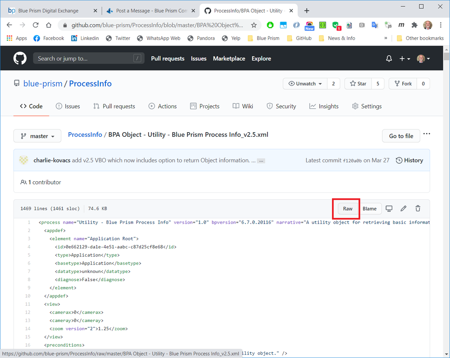The width and height of the screenshot is (450, 358).
Task: Close the Post a Message tab
Action: click(193, 11)
